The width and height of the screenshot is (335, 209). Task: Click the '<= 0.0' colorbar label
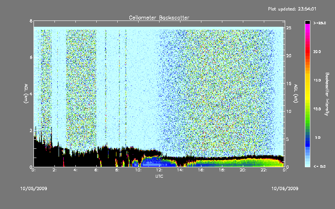[320, 166]
